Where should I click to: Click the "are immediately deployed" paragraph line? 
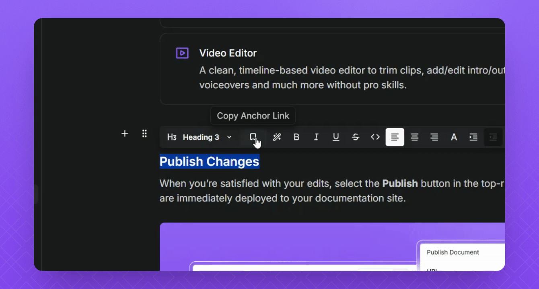(x=283, y=198)
